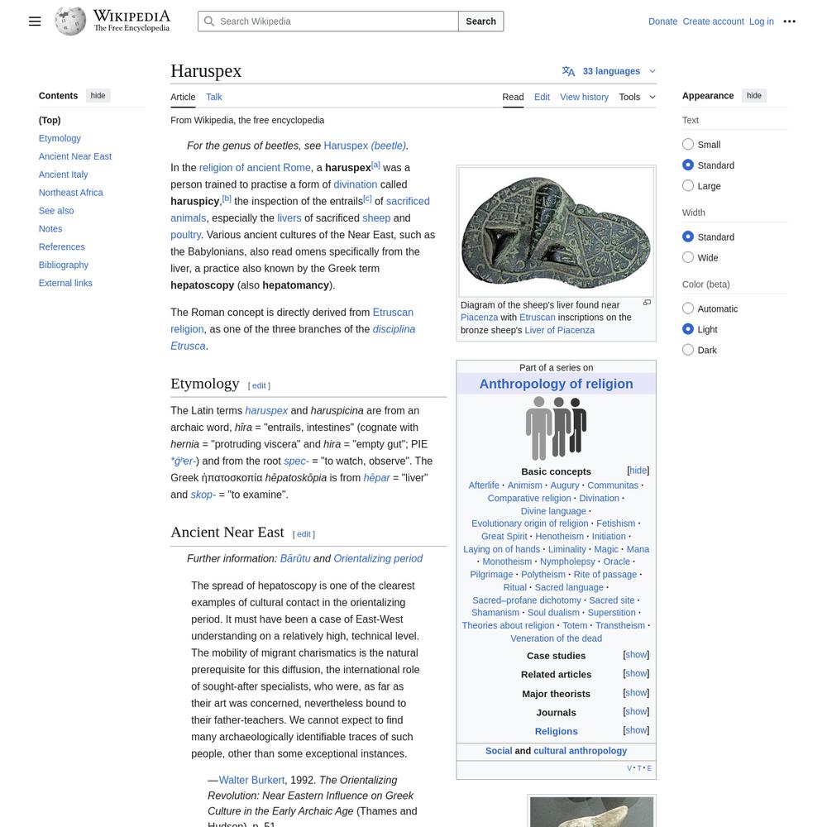Hide the Appearance panel
Image resolution: width=827 pixels, height=827 pixels.
click(753, 95)
